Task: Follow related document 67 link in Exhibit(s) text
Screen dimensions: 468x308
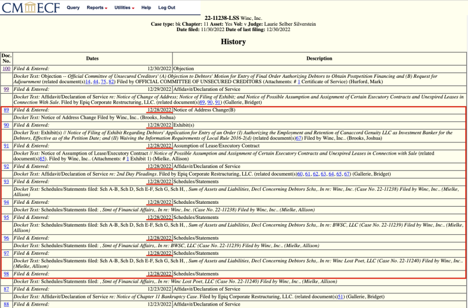Action: point(299,138)
